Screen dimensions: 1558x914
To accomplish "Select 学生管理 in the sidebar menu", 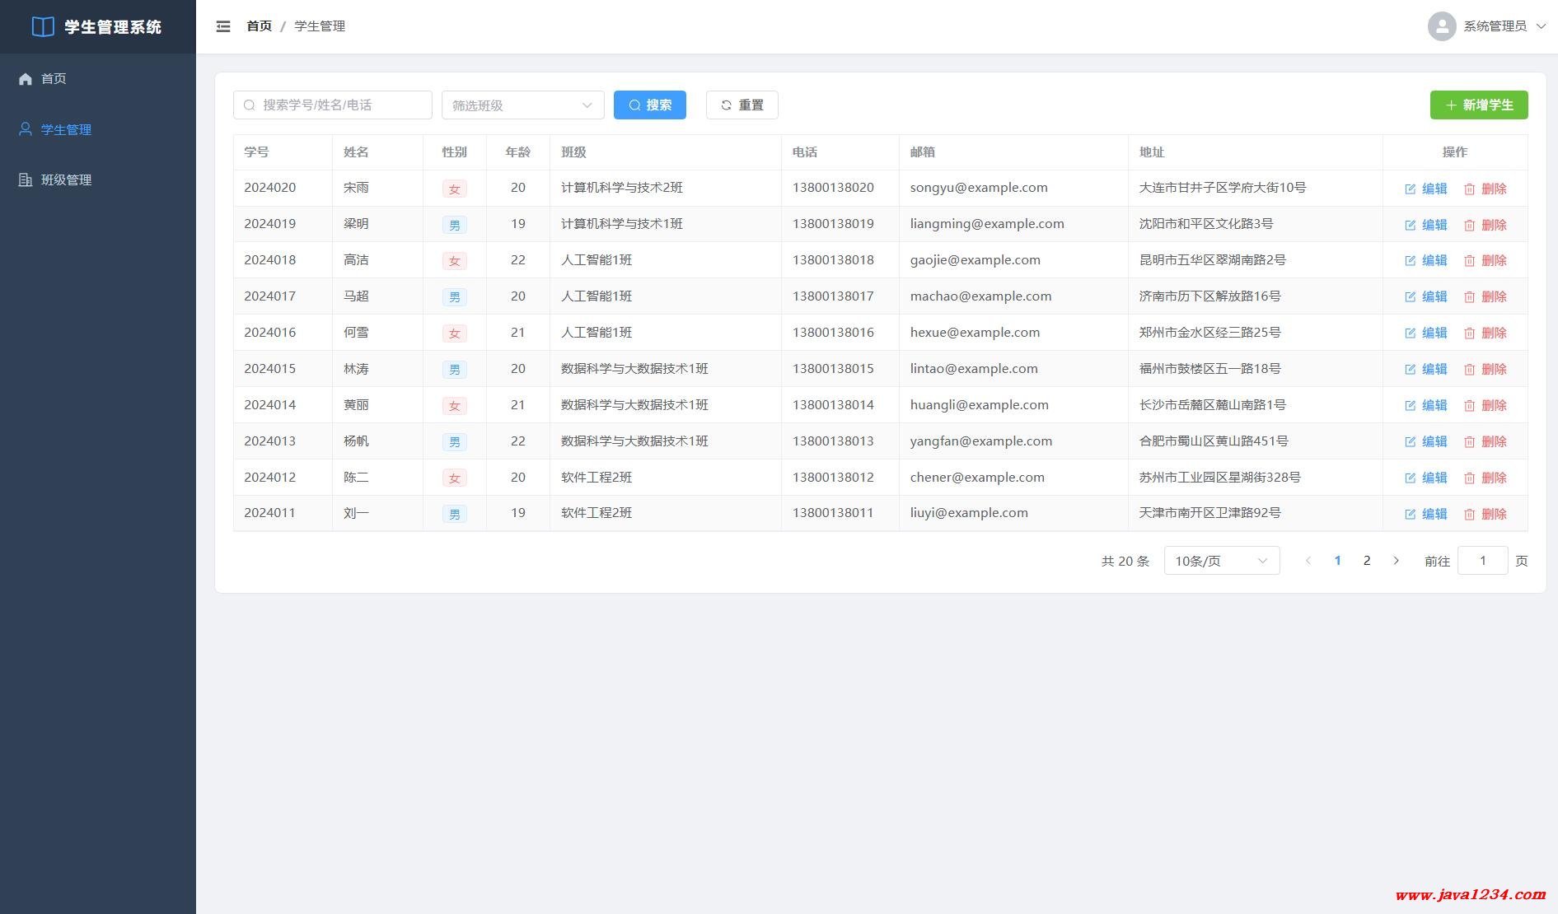I will tap(66, 130).
